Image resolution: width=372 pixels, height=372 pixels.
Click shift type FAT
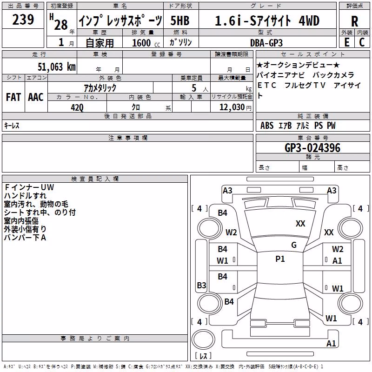[x=13, y=97]
